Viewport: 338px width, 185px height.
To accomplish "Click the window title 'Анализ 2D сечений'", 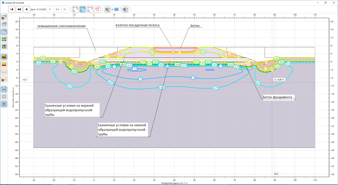I will tap(15, 3).
